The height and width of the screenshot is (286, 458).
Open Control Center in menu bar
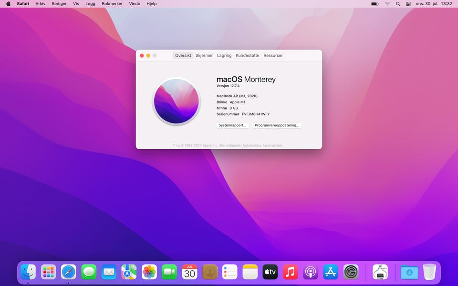click(408, 4)
